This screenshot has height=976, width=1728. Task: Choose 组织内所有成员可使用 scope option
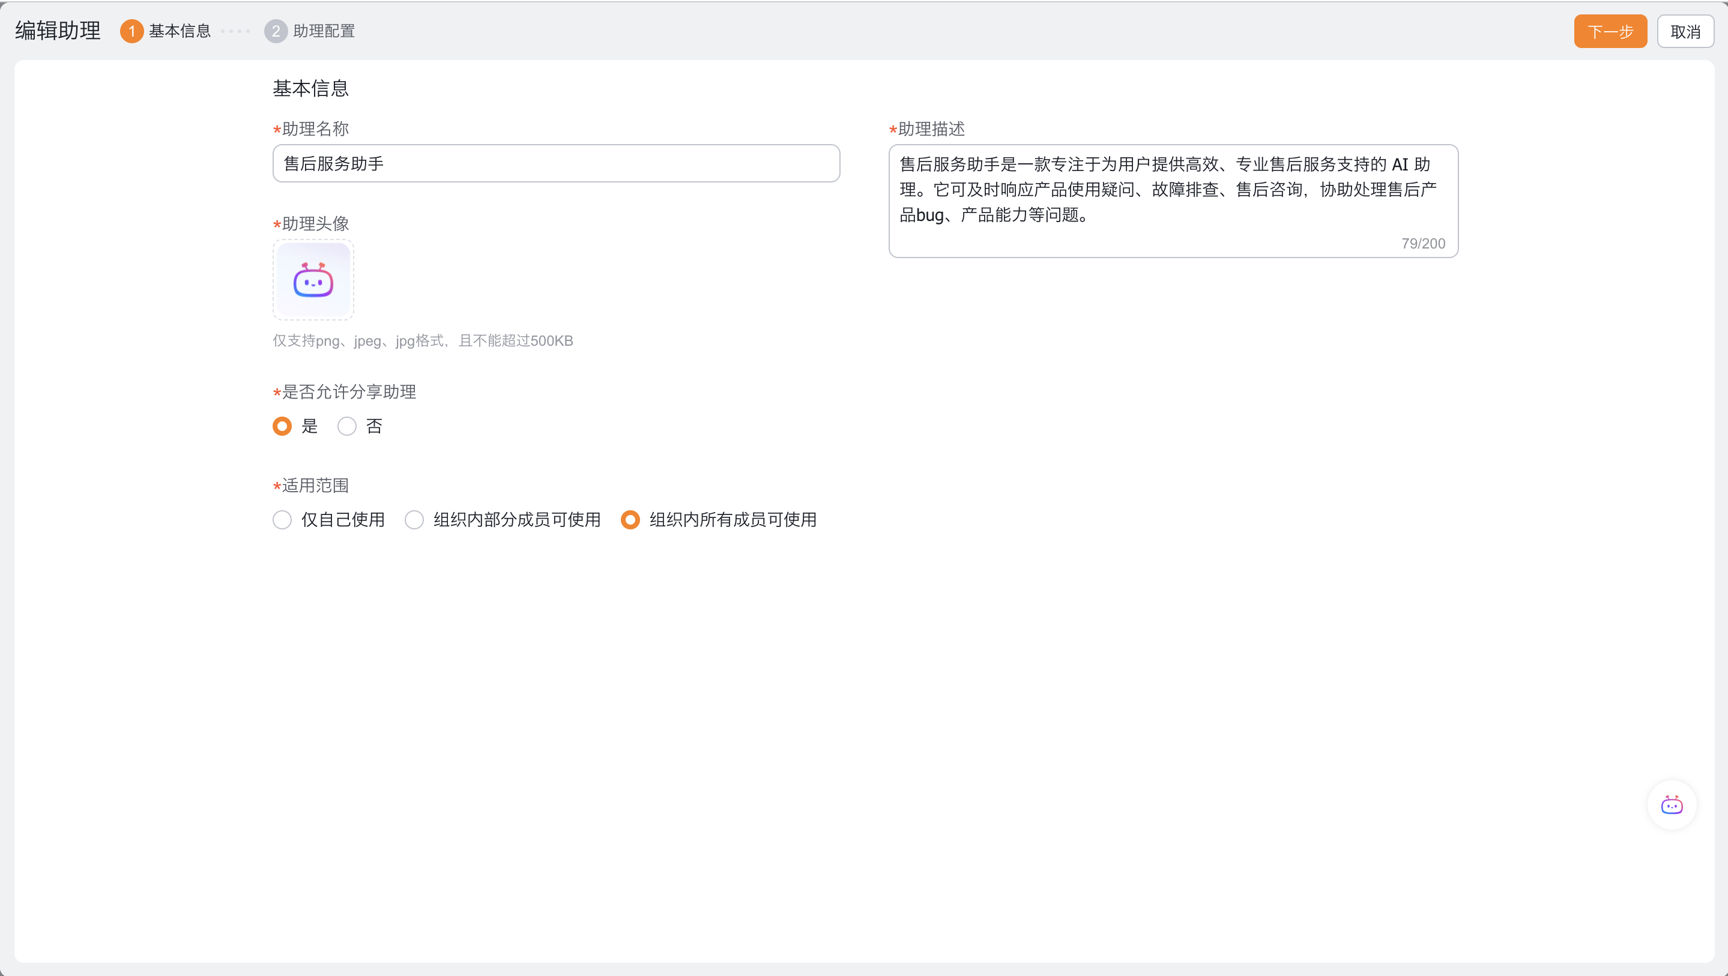pos(630,520)
